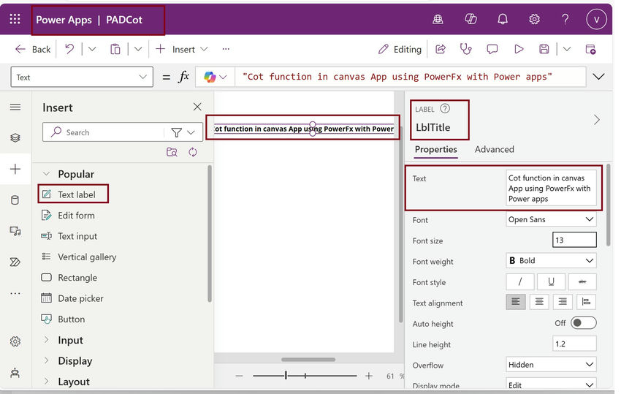The height and width of the screenshot is (394, 621).
Task: Open the app launcher waffle icon
Action: (15, 19)
